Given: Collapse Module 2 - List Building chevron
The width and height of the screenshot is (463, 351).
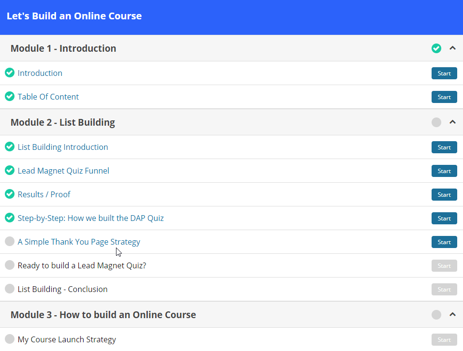Looking at the screenshot, I should pyautogui.click(x=452, y=122).
